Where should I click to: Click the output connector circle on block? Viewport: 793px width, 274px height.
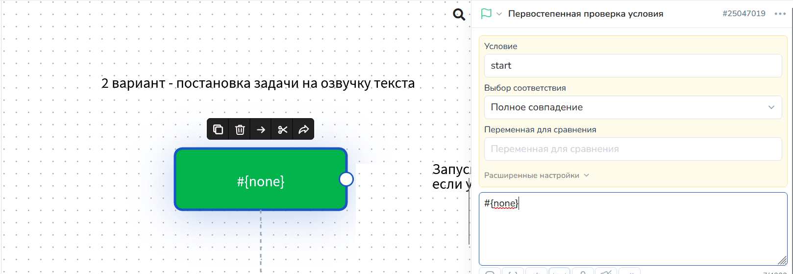tap(347, 179)
